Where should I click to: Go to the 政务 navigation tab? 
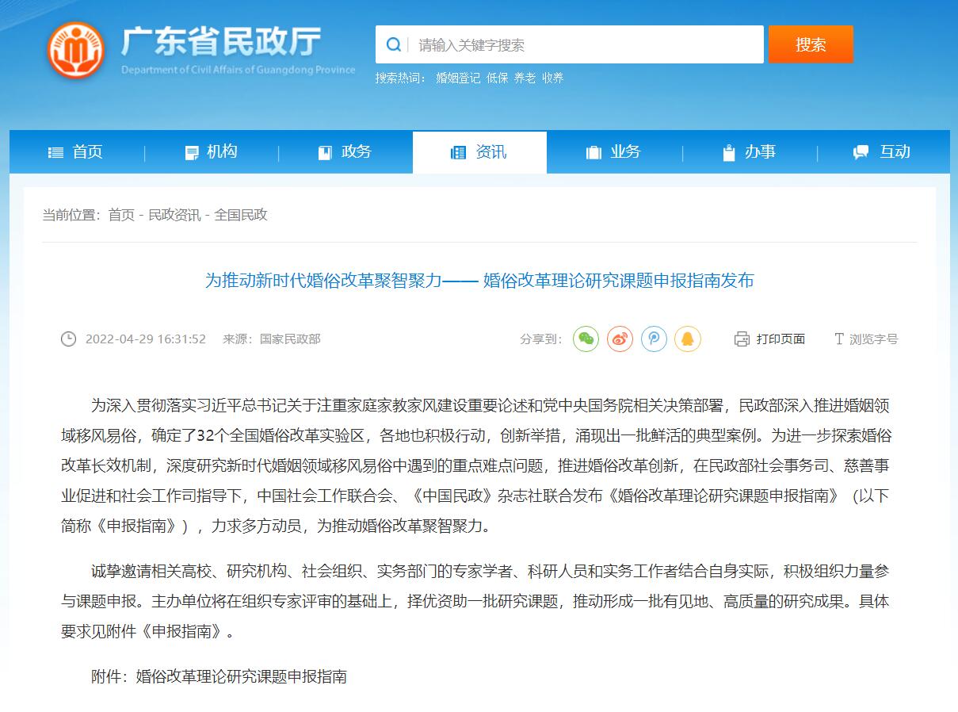[x=345, y=152]
